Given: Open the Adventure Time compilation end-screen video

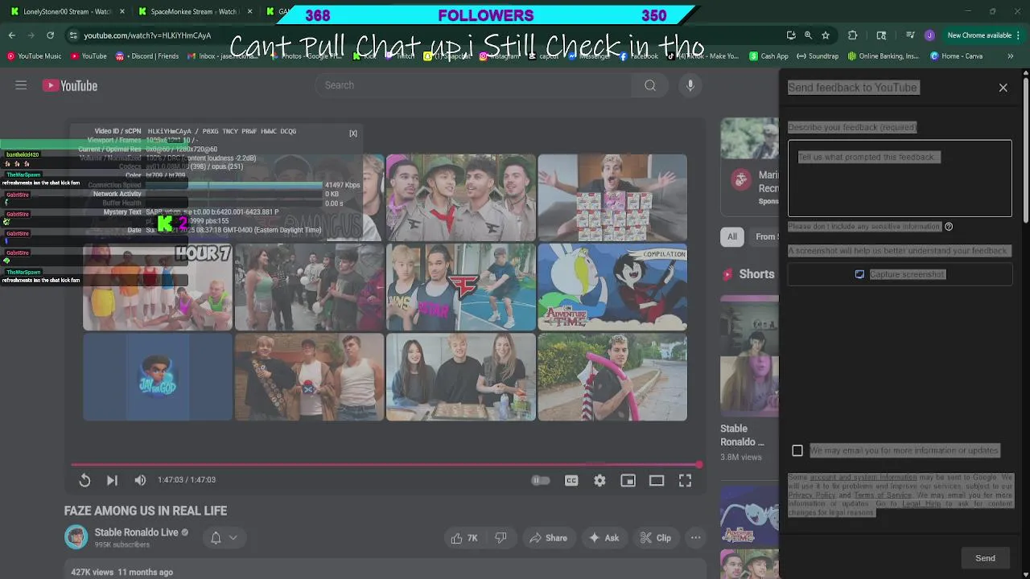Looking at the screenshot, I should [612, 287].
